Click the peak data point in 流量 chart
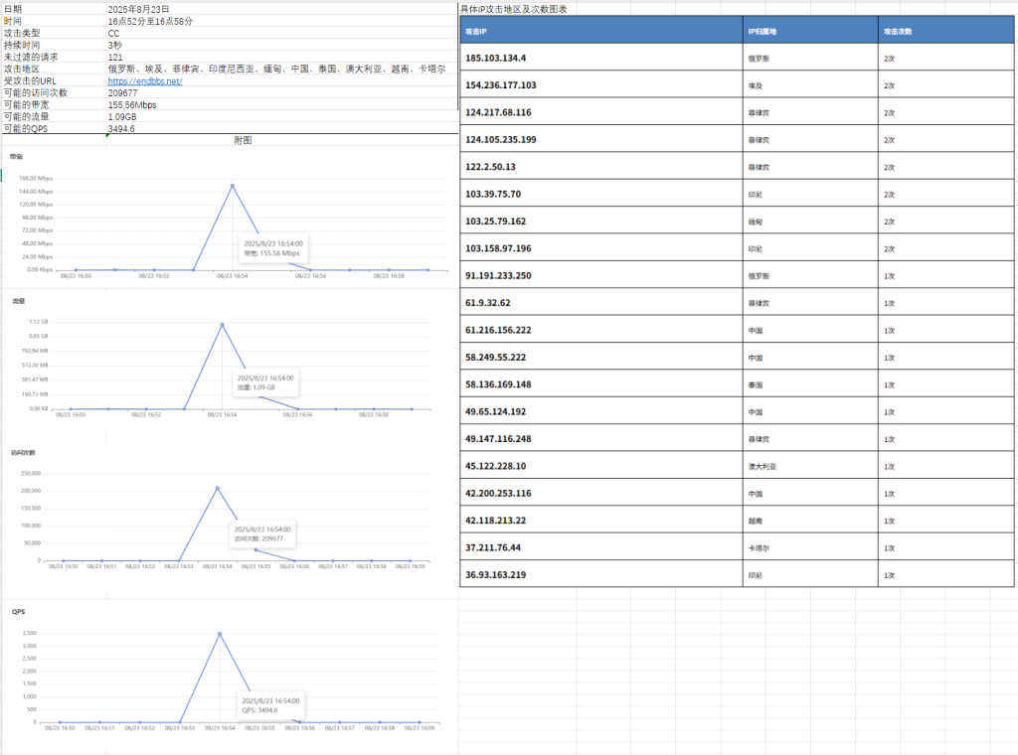Screen dimensions: 1018x755 click(222, 325)
